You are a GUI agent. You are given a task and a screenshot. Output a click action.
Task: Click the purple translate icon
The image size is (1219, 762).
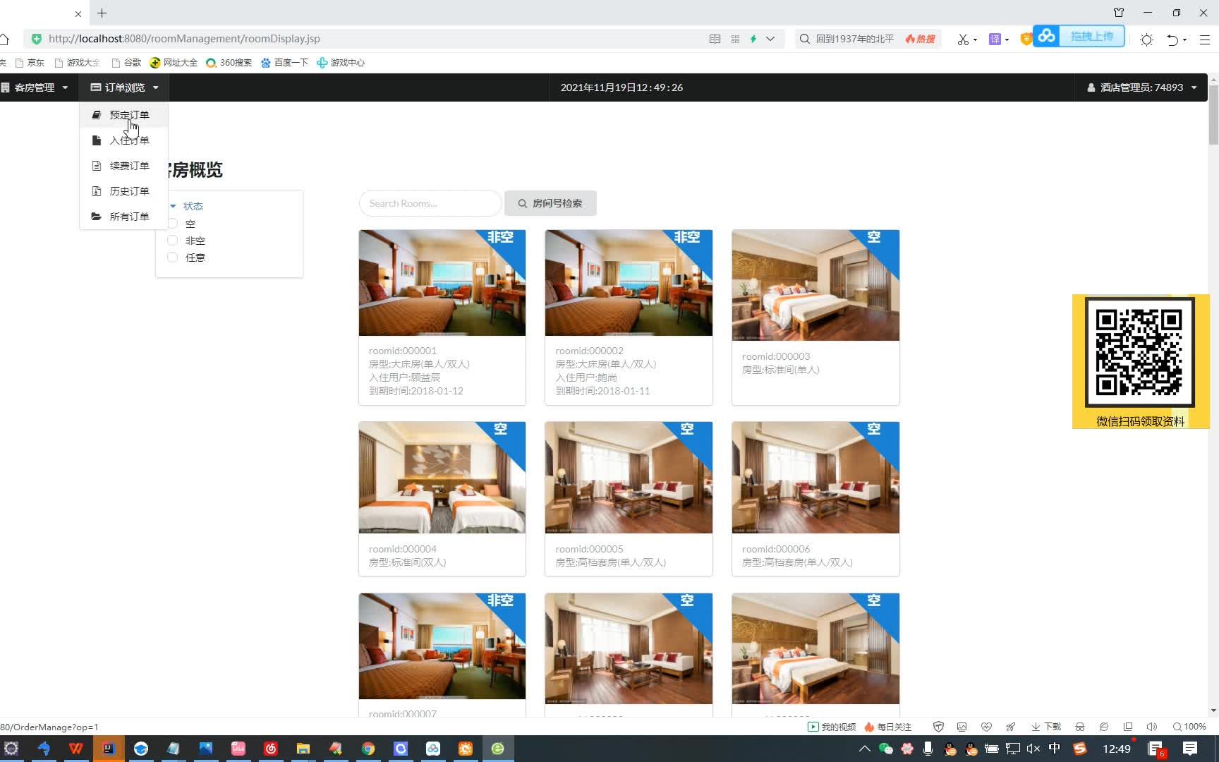pyautogui.click(x=995, y=40)
